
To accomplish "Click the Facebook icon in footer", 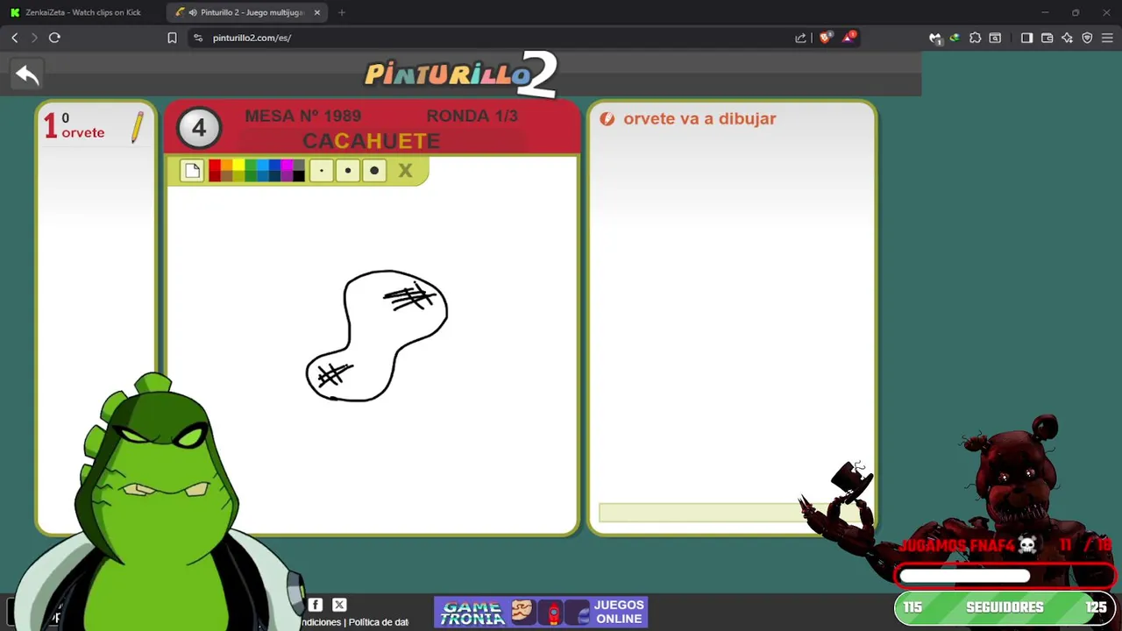I will pos(316,605).
